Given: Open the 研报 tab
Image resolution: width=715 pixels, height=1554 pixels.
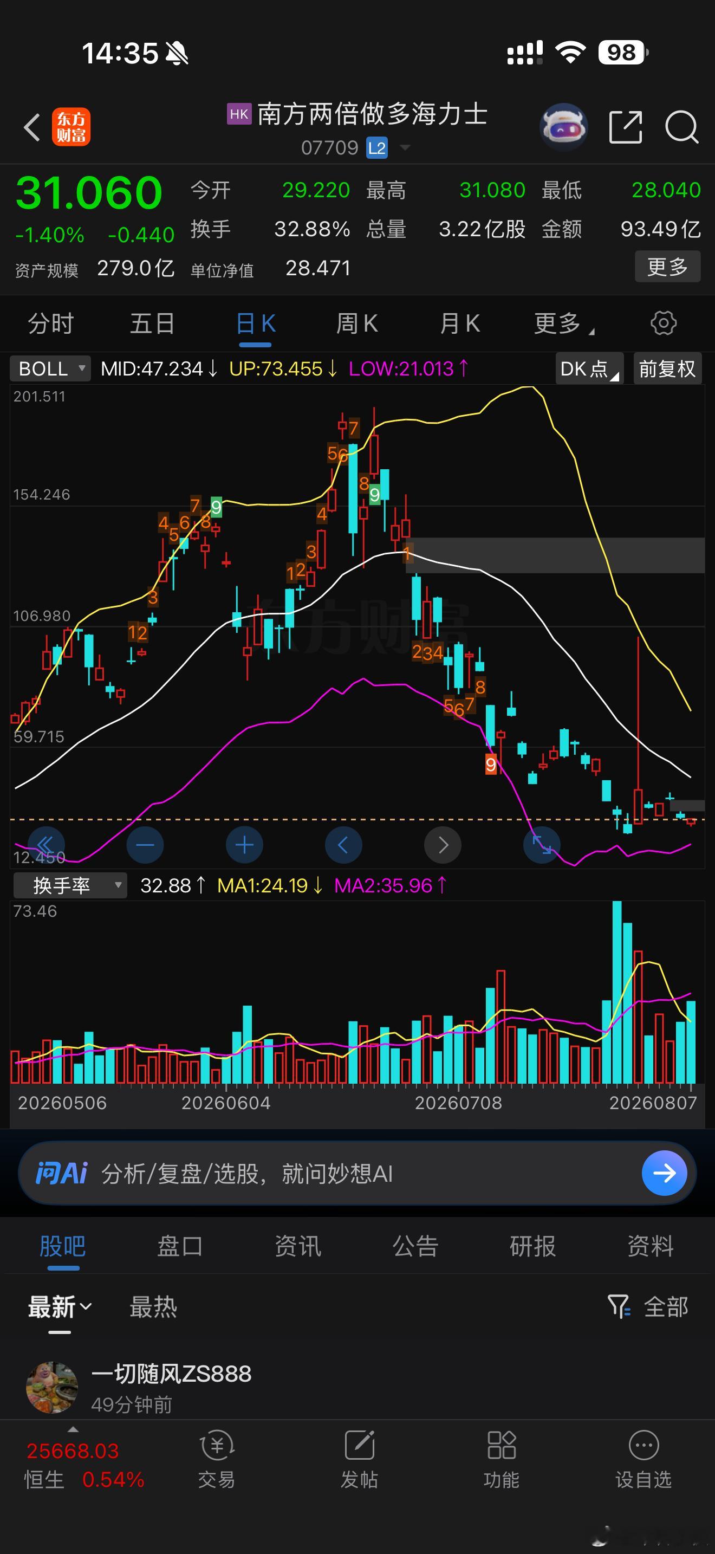Looking at the screenshot, I should click(533, 1245).
